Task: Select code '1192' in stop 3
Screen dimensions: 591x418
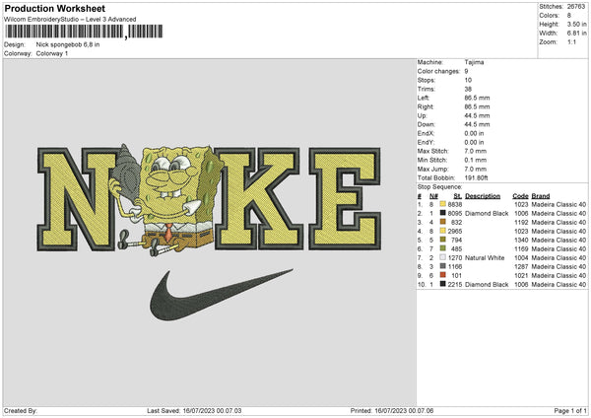Action: (521, 222)
